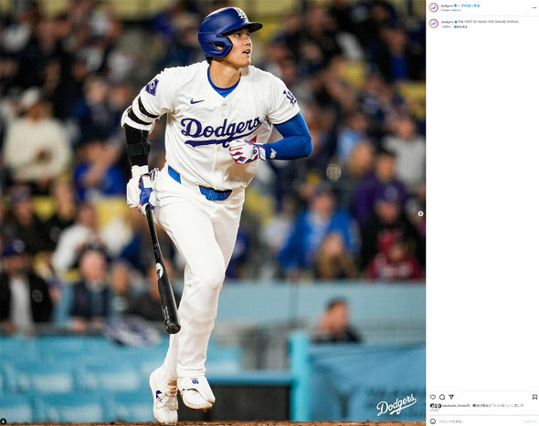Click the Post comment button
This screenshot has height=426, width=539.
pyautogui.click(x=530, y=421)
